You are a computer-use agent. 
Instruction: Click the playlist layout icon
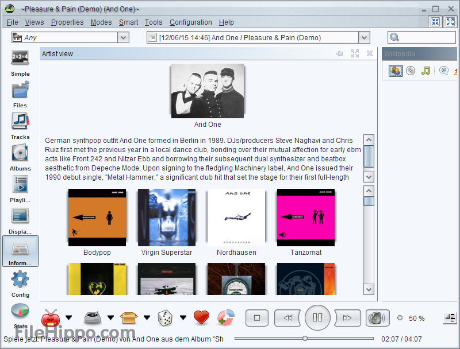[x=450, y=317]
